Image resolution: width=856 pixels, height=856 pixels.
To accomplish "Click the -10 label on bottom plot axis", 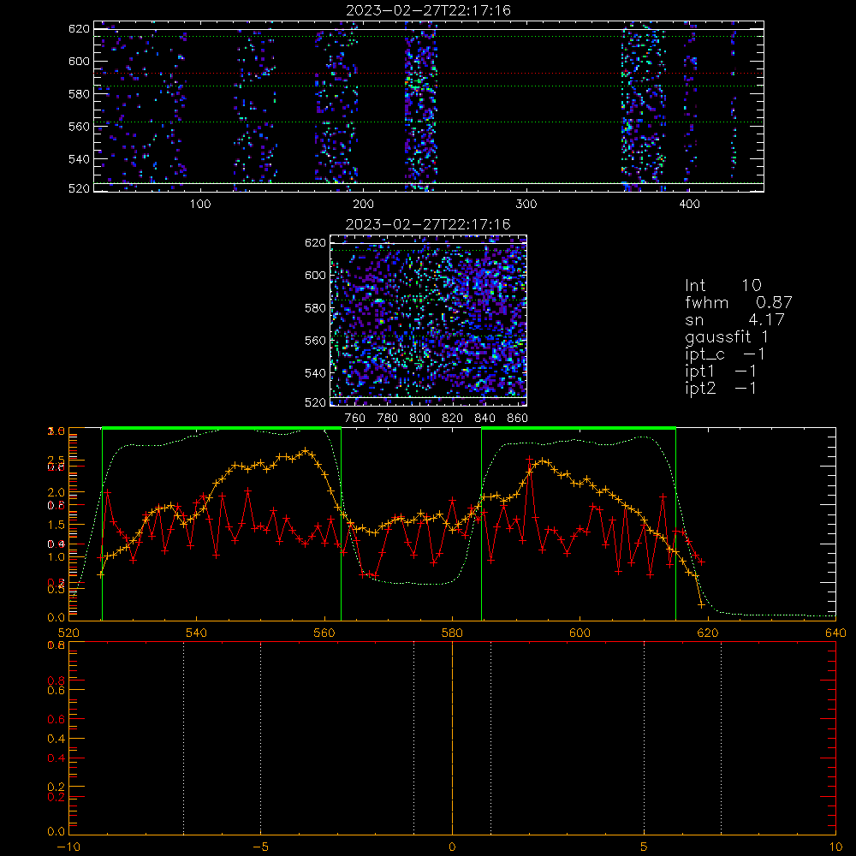I will tap(68, 847).
